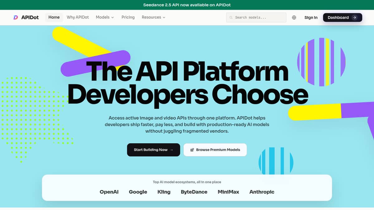The width and height of the screenshot is (374, 210).
Task: Open the Pricing page
Action: click(128, 17)
